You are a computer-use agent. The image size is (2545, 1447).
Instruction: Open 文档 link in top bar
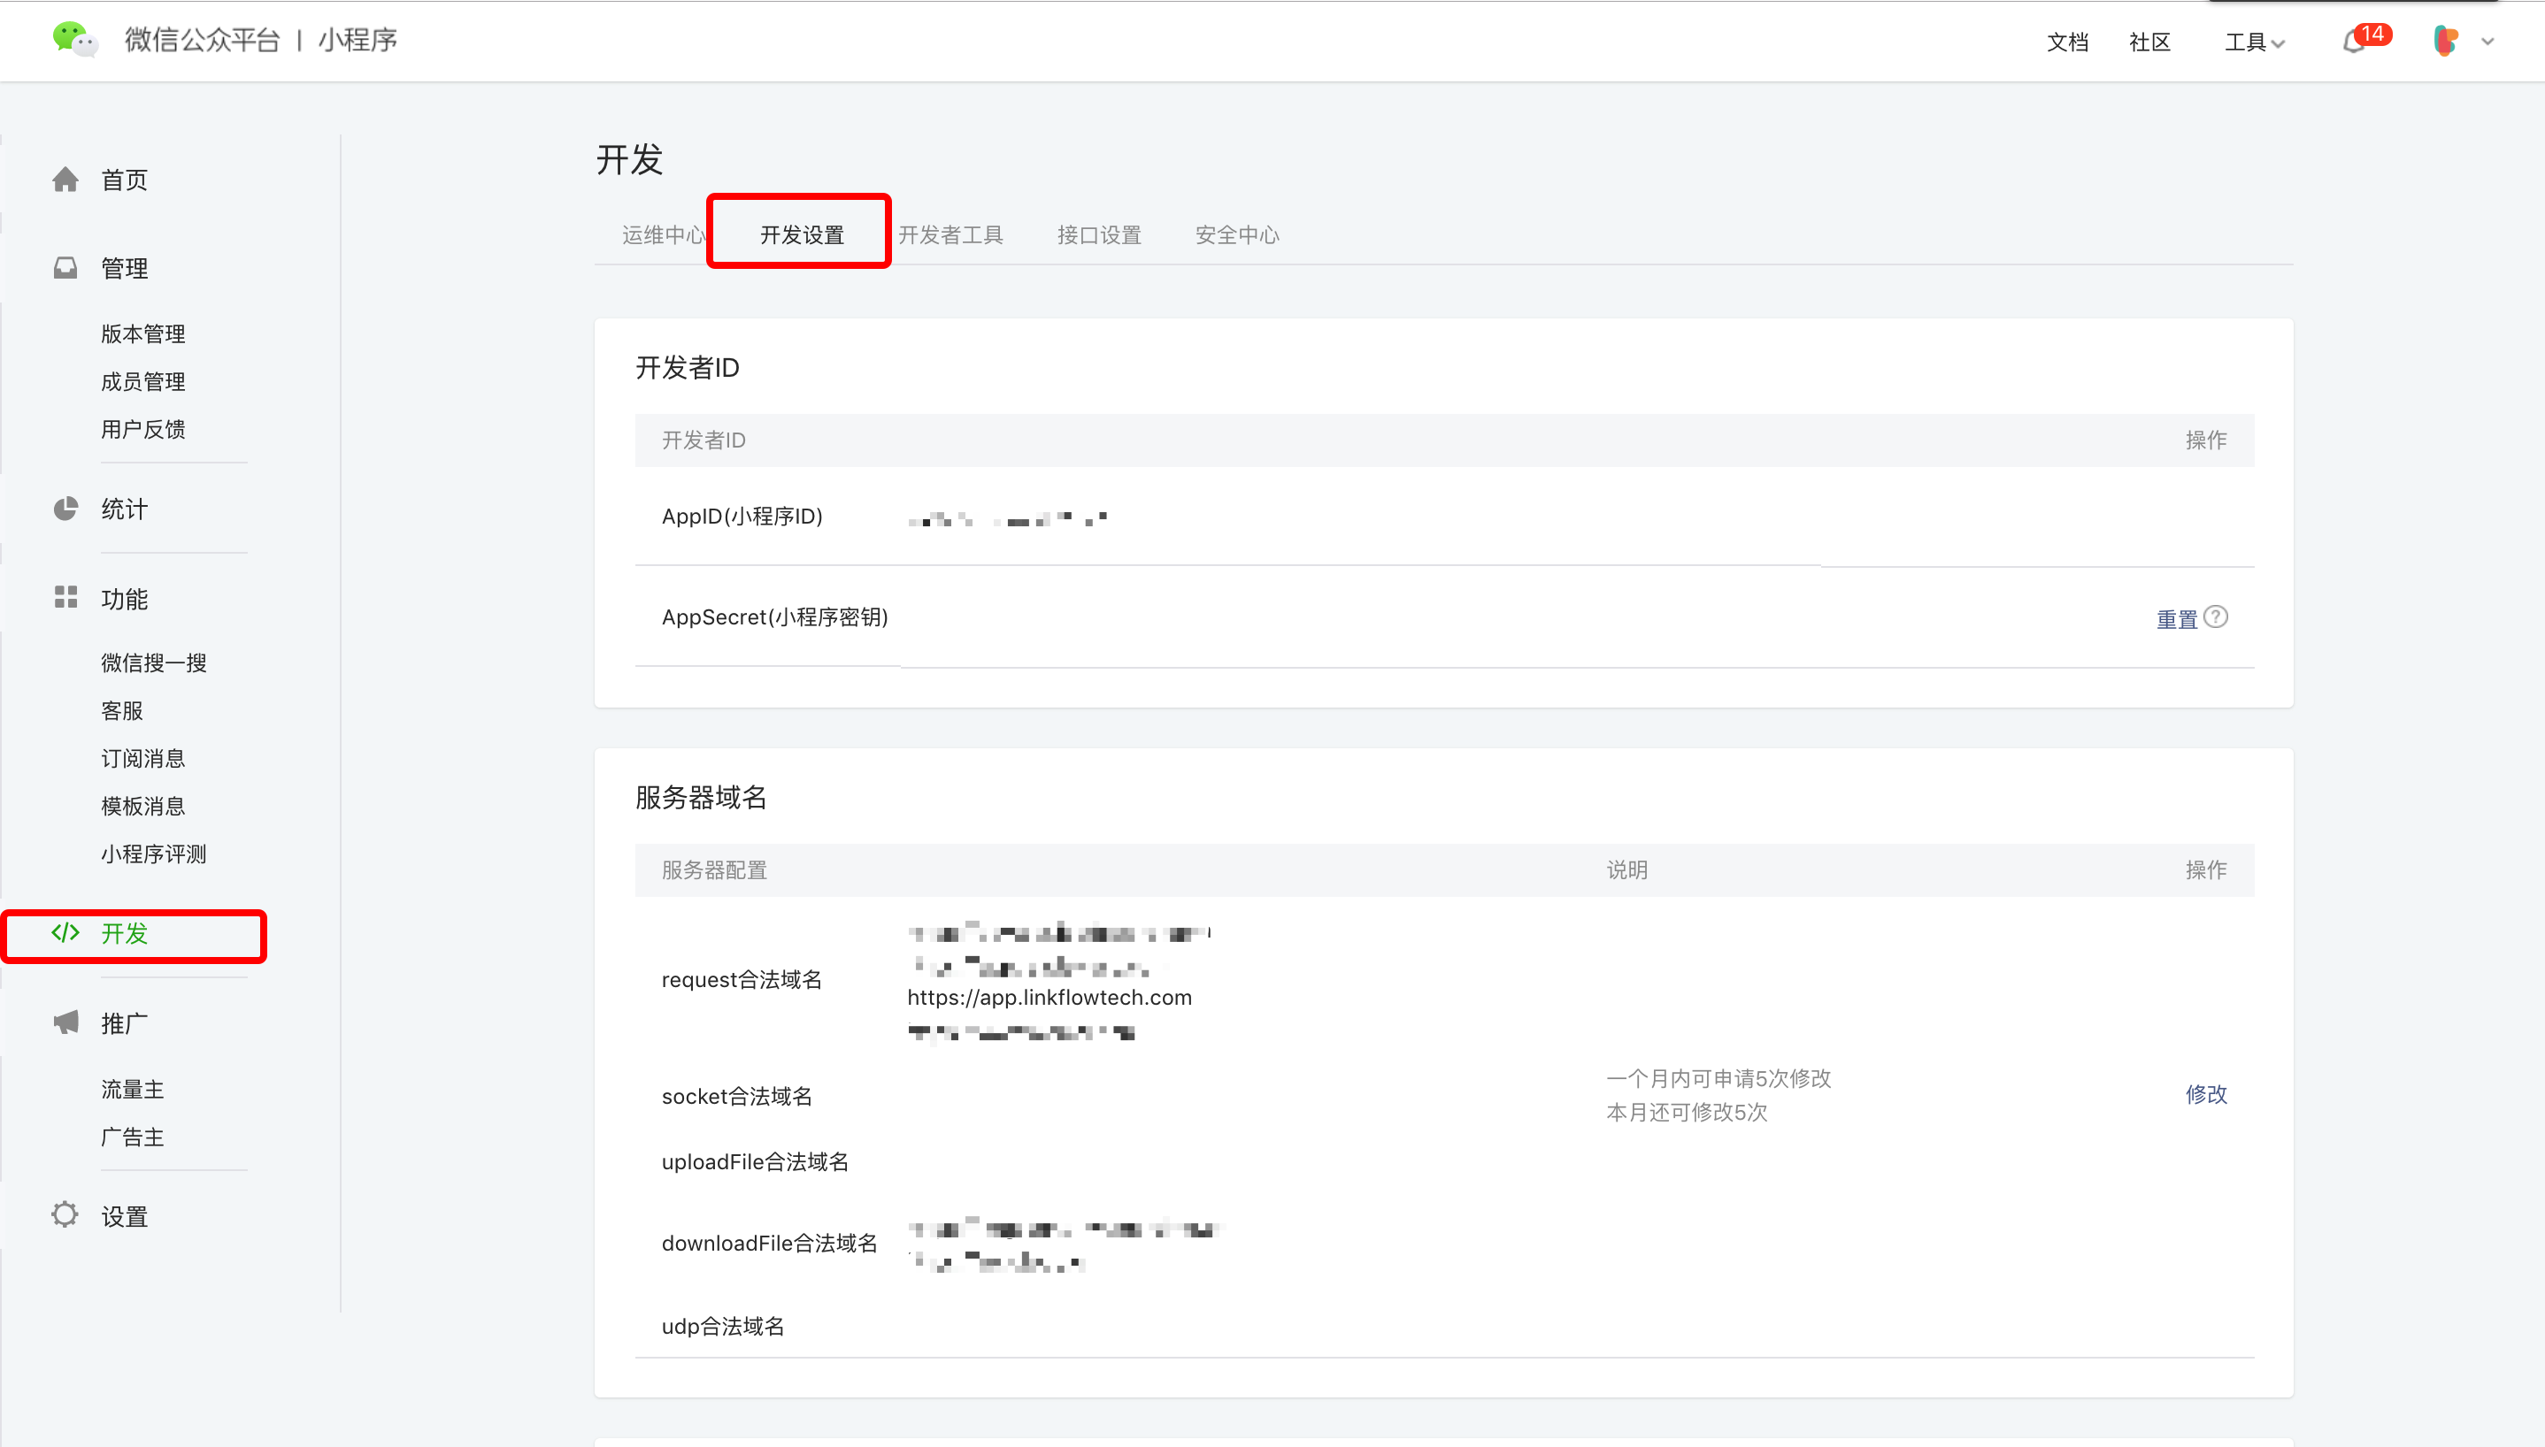pyautogui.click(x=2067, y=42)
